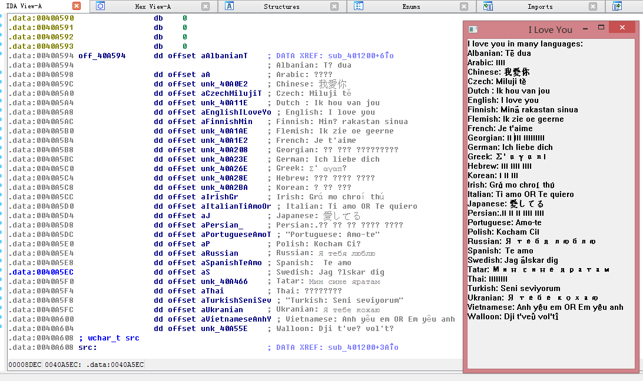Click the sub_401200+3A cross reference
The width and height of the screenshot is (643, 381).
click(x=363, y=347)
